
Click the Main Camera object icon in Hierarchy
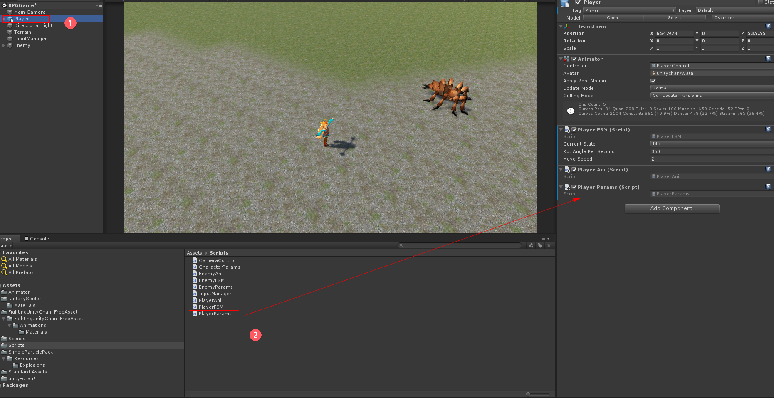(x=10, y=12)
